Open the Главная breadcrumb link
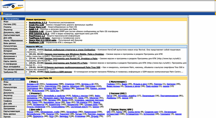 (x=8, y=14)
